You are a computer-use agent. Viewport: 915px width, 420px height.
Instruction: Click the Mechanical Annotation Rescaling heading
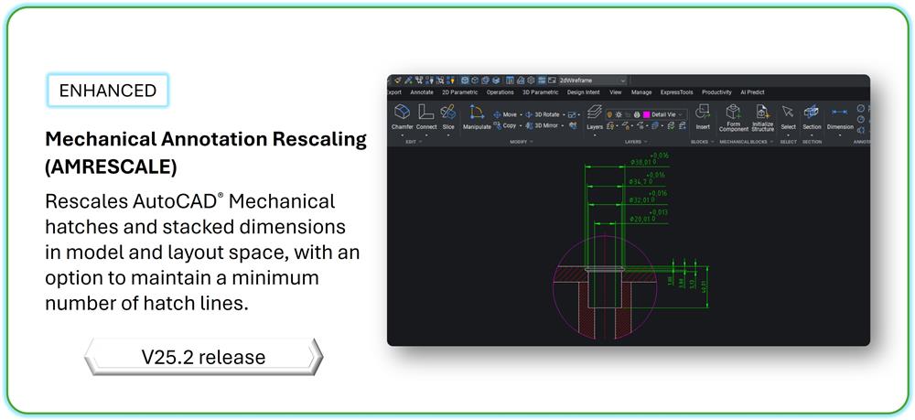click(x=206, y=153)
